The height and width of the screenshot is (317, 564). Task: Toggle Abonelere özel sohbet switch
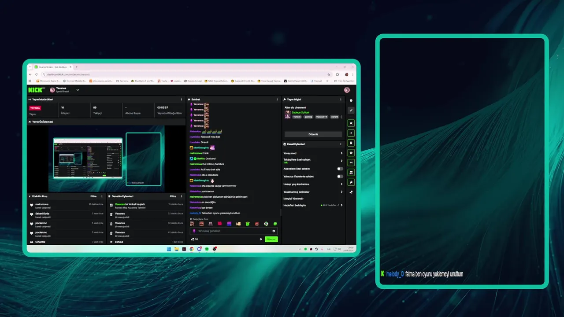[x=340, y=169]
